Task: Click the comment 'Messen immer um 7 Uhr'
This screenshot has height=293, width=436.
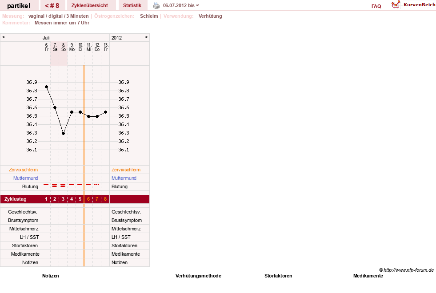Action: [x=62, y=23]
